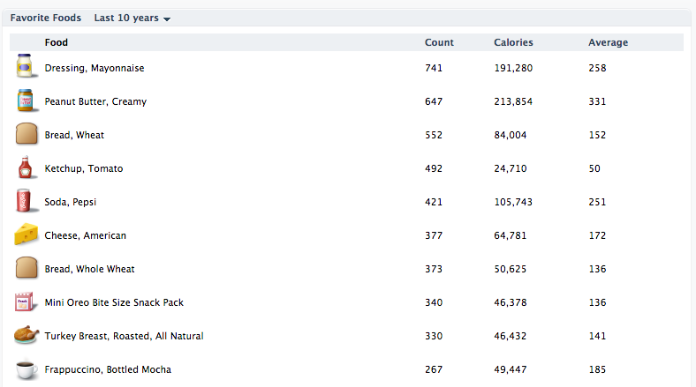Click the mayonnaise jar icon
This screenshot has height=387, width=696.
click(26, 66)
